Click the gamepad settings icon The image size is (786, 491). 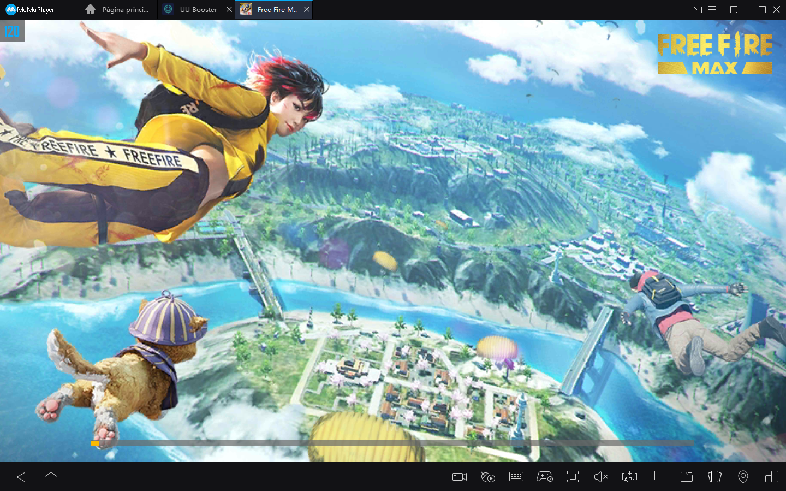(545, 477)
